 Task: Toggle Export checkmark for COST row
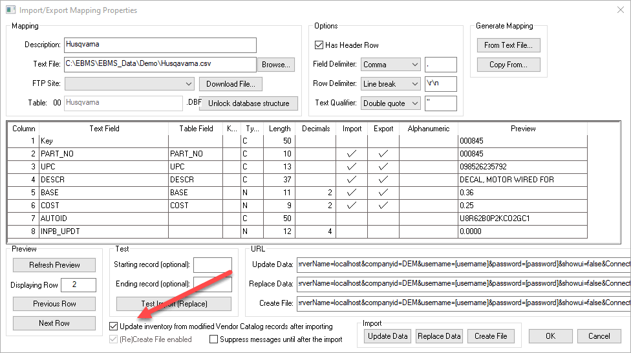383,206
